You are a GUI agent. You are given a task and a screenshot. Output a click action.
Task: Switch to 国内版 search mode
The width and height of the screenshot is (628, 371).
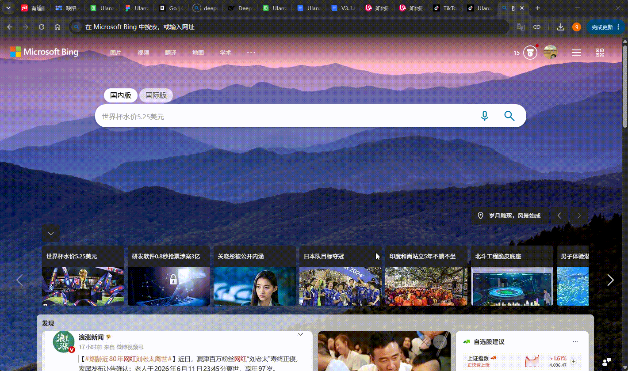[121, 95]
